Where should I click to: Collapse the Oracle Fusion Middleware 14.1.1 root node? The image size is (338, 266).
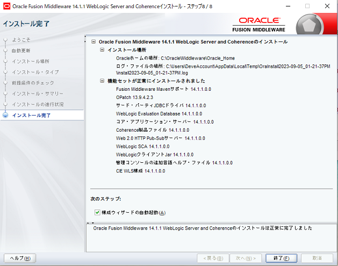coord(94,41)
